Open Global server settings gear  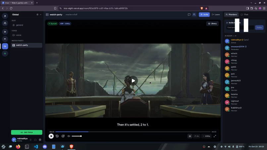click(x=37, y=15)
